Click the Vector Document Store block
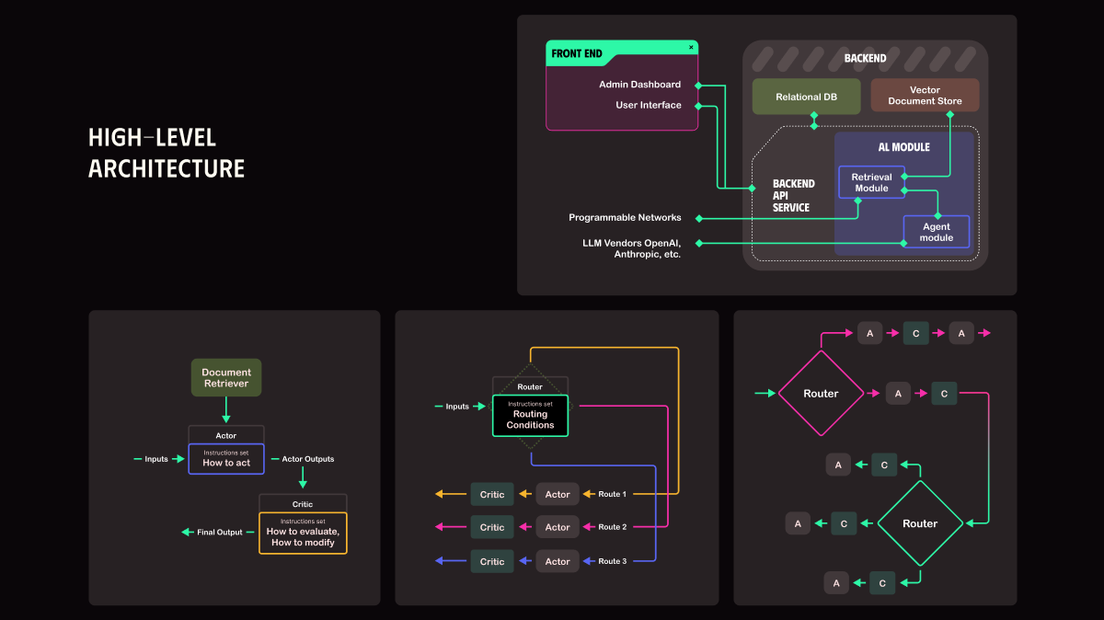Screen dimensions: 1104x620 click(925, 96)
